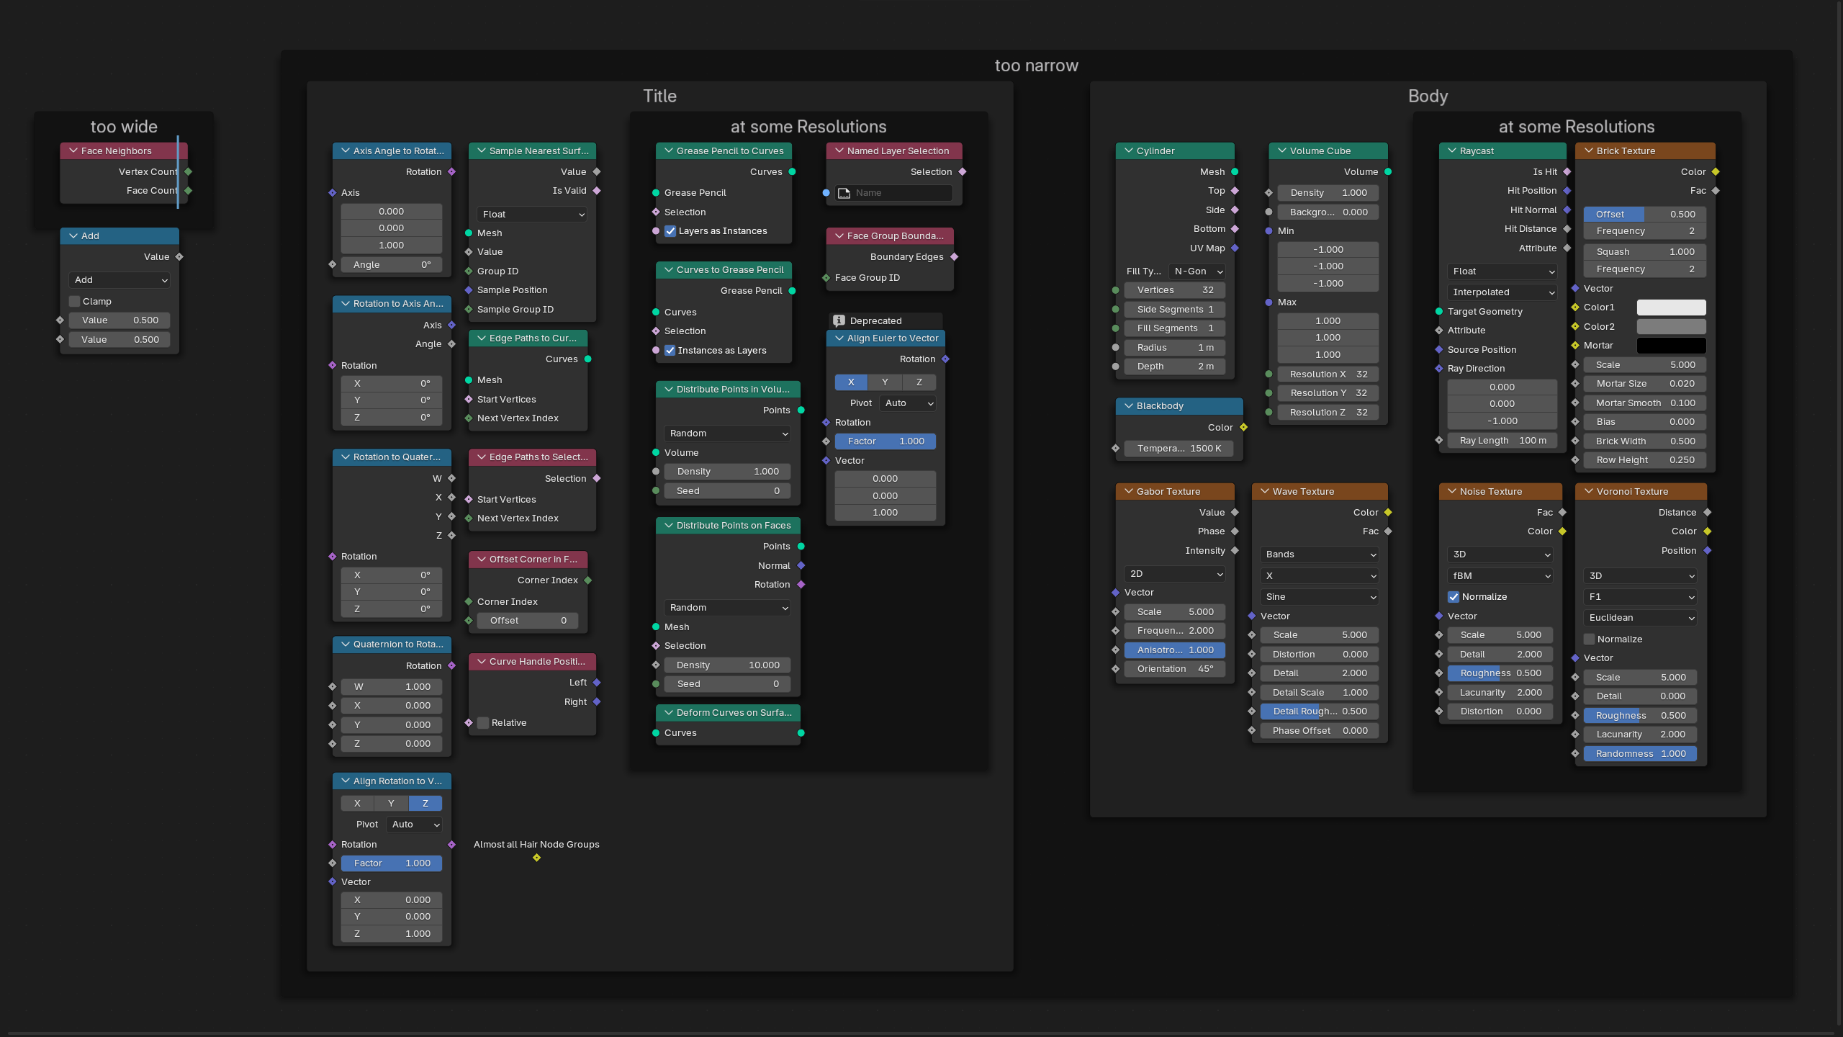Click the Color2 gray swatch in Brick Texture
The image size is (1843, 1037).
tap(1672, 327)
